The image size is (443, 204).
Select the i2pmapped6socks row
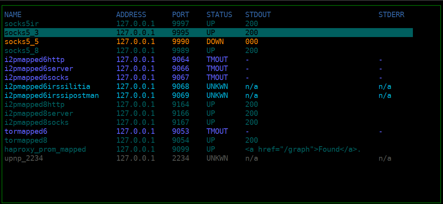[36, 78]
